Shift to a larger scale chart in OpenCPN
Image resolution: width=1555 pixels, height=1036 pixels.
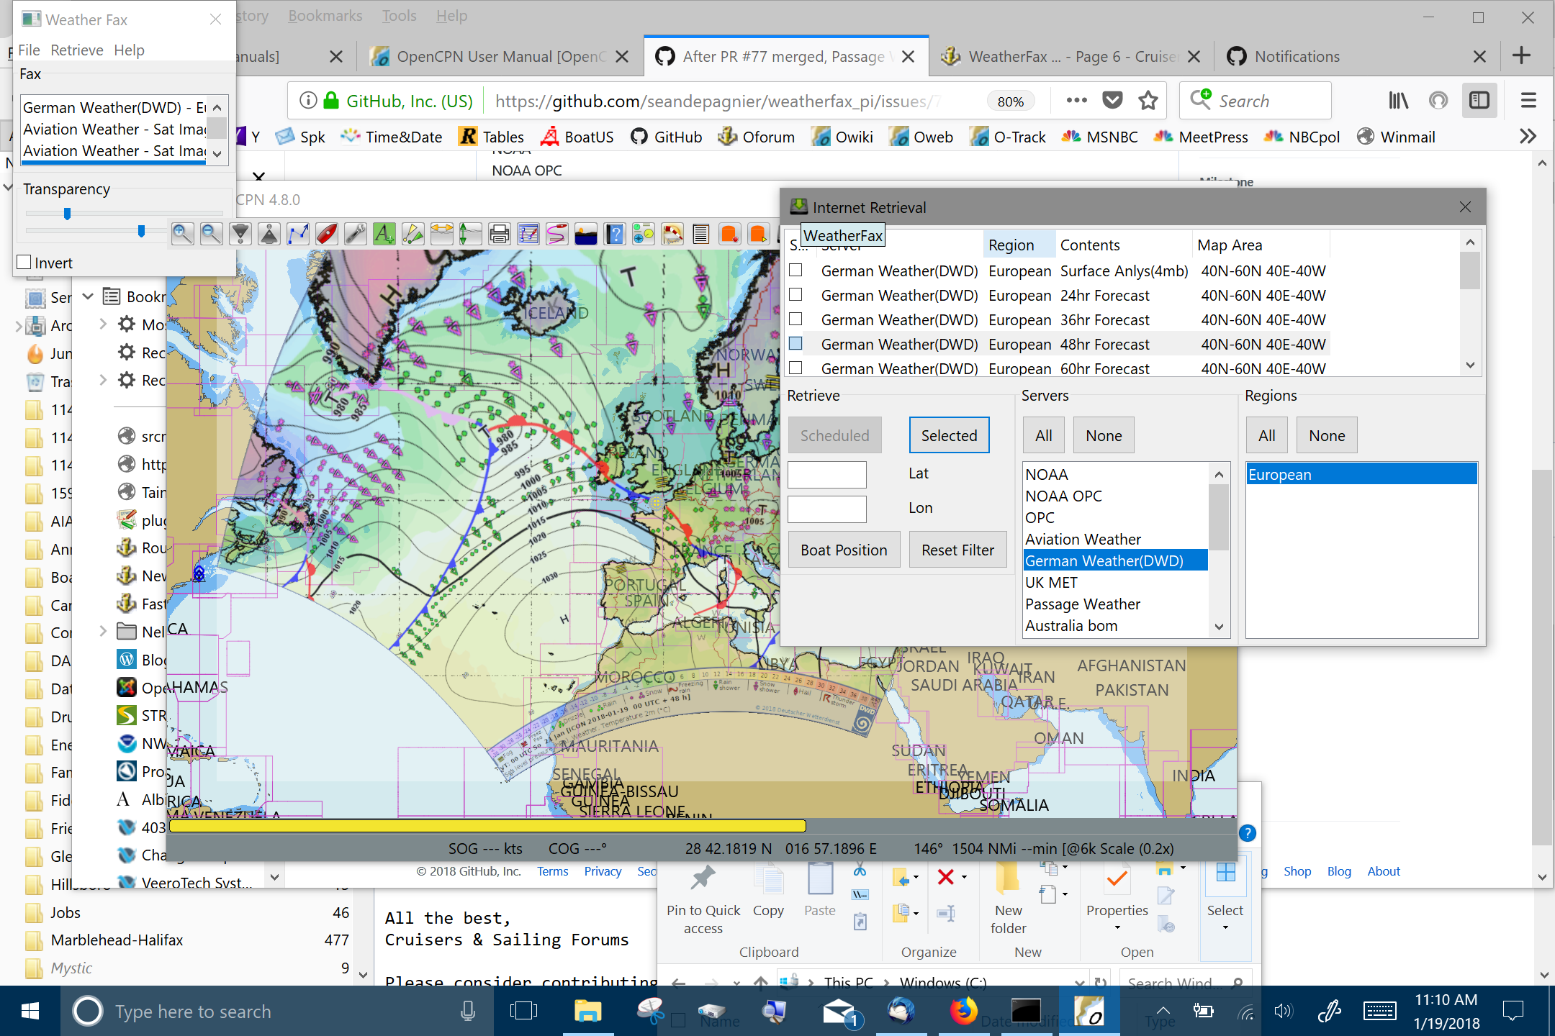click(240, 234)
